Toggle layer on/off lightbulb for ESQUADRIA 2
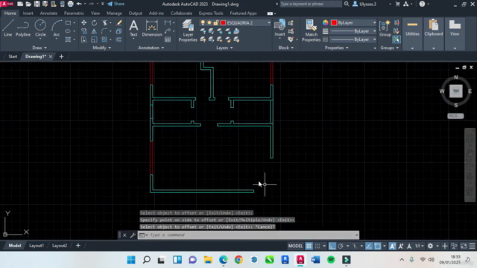The height and width of the screenshot is (268, 477). coord(203,23)
